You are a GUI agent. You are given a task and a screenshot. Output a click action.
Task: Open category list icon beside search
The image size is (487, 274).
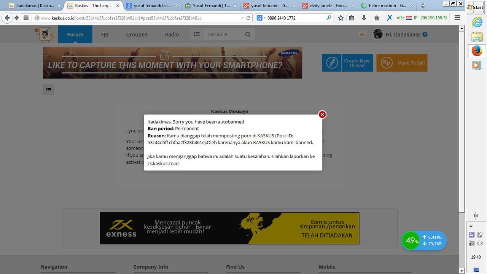pos(197,34)
